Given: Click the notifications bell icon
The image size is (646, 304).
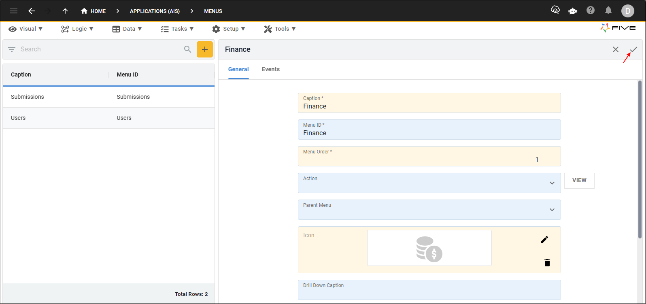Looking at the screenshot, I should click(x=608, y=11).
